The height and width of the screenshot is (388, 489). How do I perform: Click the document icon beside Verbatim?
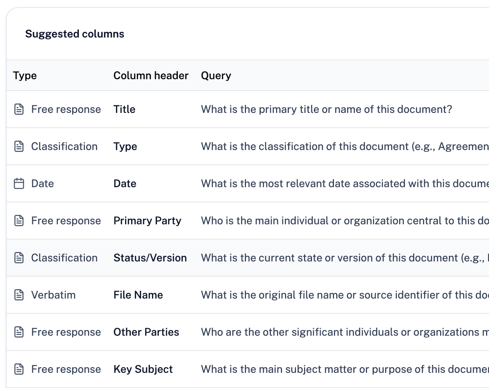tap(19, 295)
